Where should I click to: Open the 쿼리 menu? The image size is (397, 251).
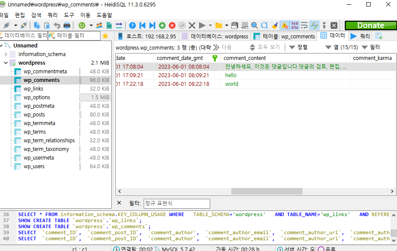[53, 15]
